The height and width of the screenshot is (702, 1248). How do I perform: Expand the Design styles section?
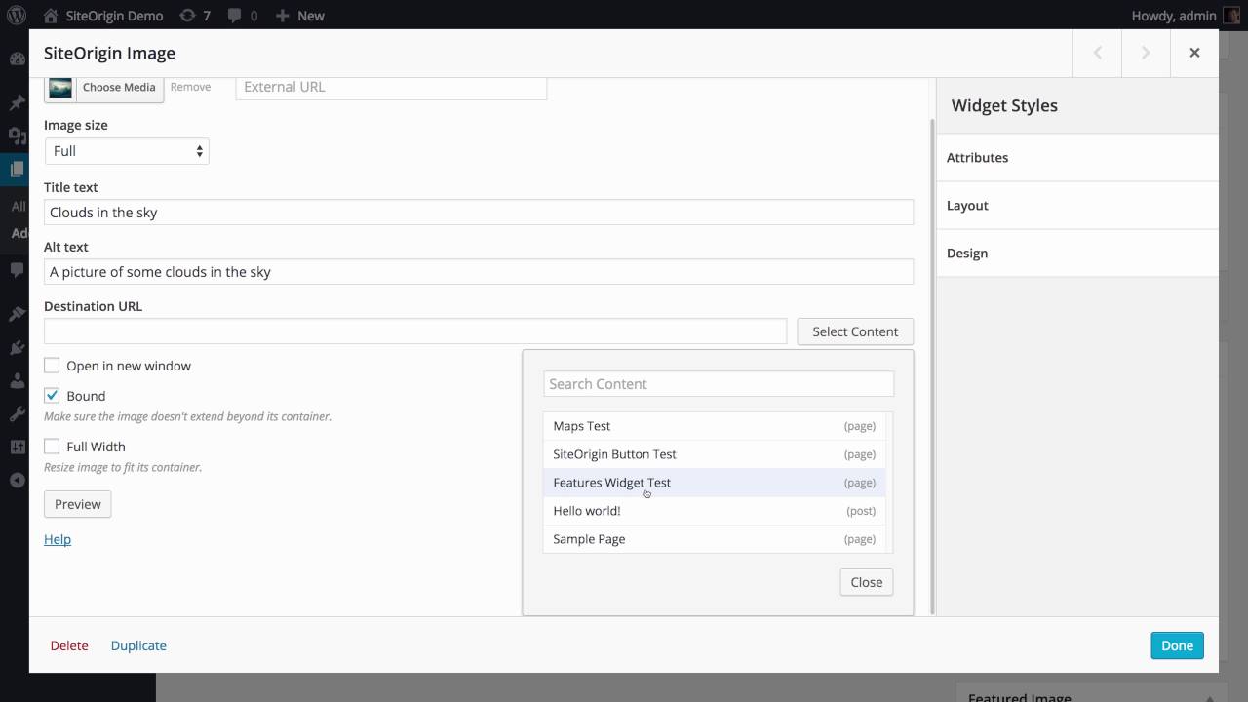click(1077, 253)
